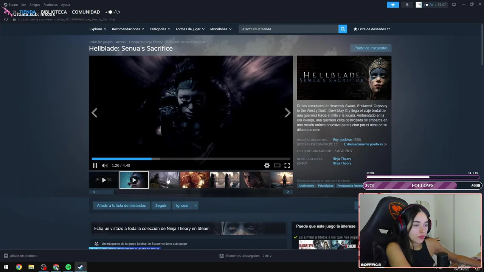Open Todos los juegos breadcrumb
The height and width of the screenshot is (272, 484).
(101, 42)
